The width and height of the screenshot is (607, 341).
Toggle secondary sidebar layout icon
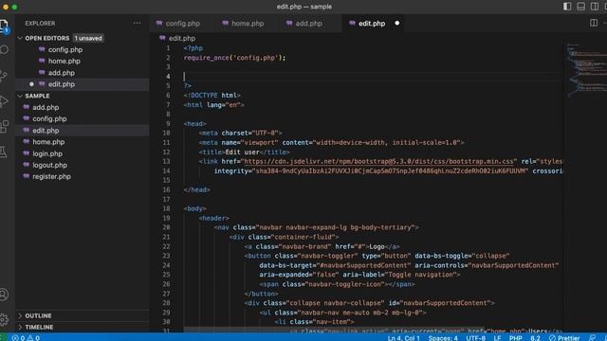[x=595, y=7]
